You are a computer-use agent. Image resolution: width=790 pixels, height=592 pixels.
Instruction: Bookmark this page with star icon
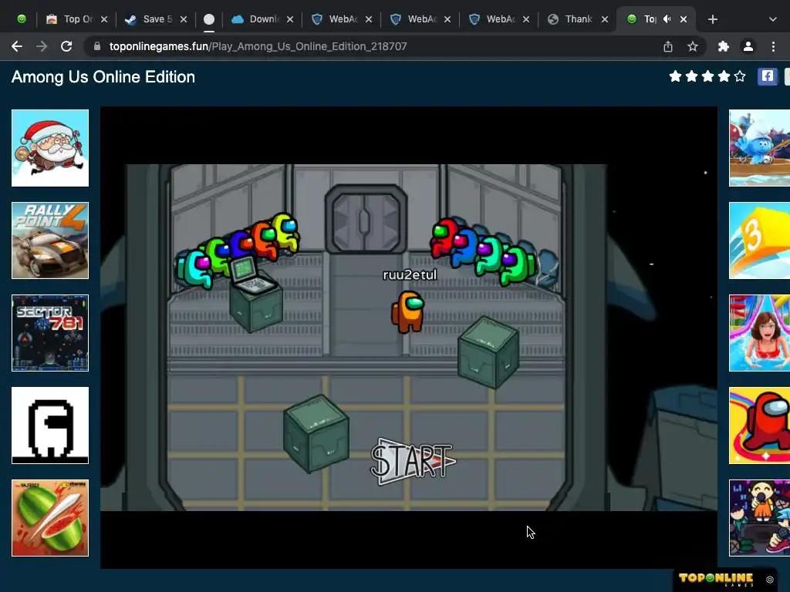coord(693,46)
